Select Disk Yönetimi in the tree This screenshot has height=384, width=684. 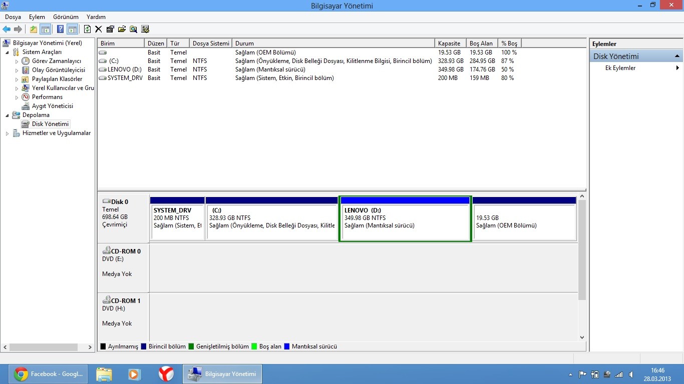(x=50, y=124)
